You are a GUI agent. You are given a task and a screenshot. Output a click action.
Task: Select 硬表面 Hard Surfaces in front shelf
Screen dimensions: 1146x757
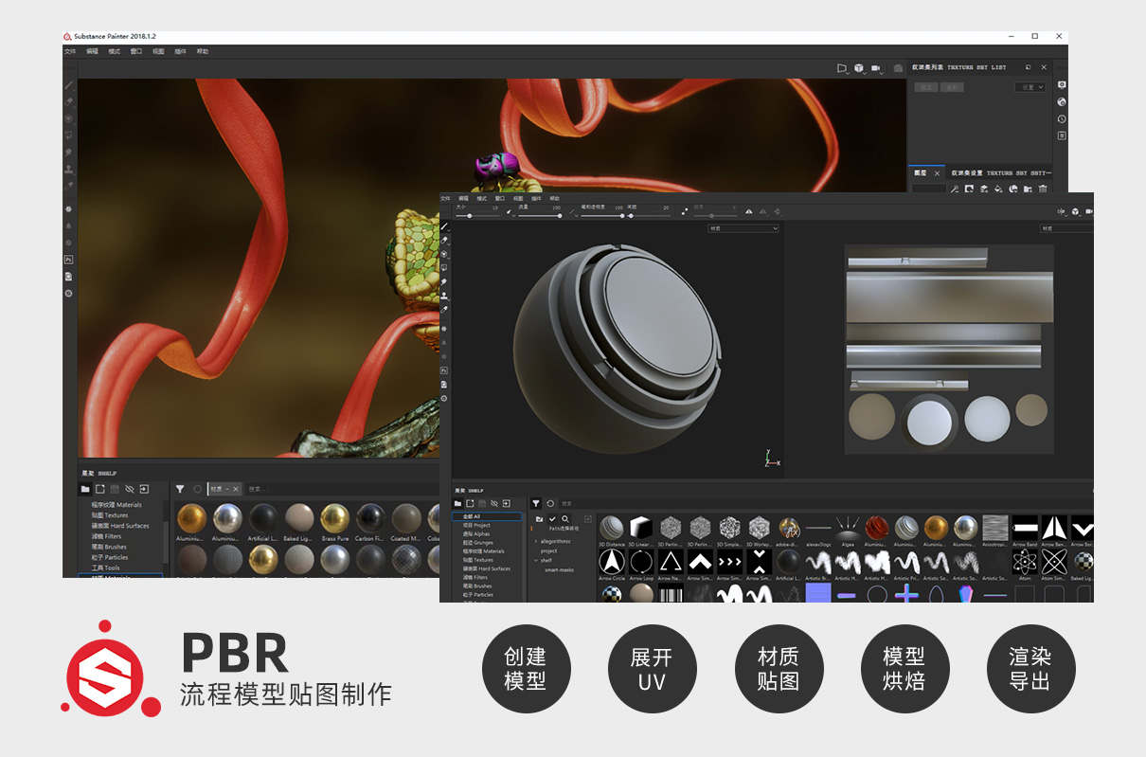pyautogui.click(x=486, y=568)
